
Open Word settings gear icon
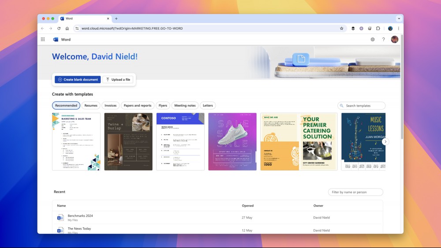tap(372, 39)
